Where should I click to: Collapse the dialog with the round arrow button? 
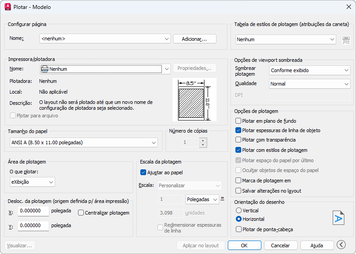tap(341, 245)
